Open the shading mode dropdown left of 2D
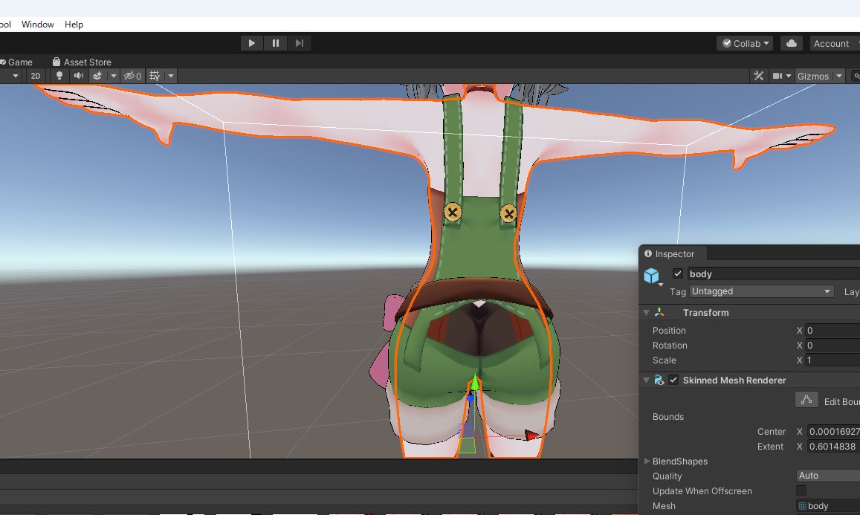860x515 pixels. tap(15, 76)
